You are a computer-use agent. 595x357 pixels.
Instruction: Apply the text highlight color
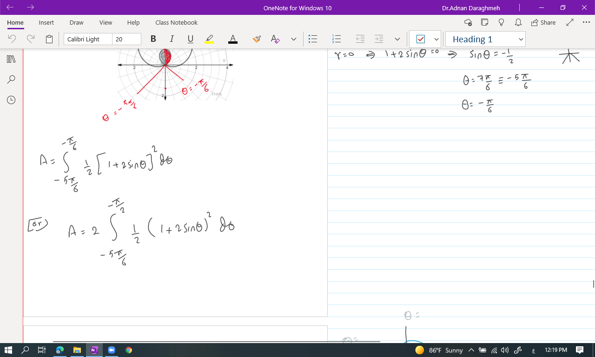[209, 39]
